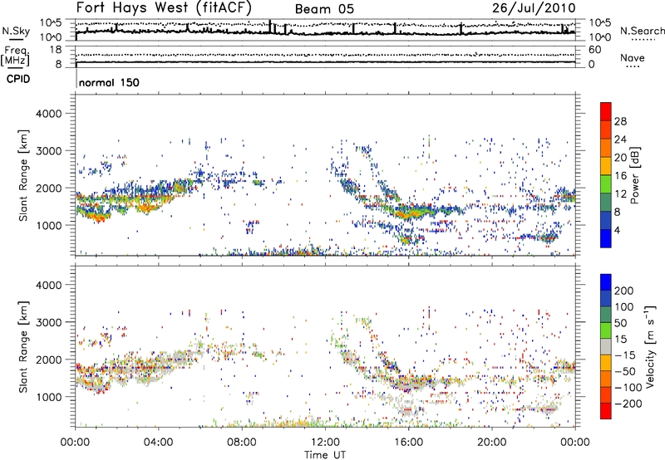
Task: Click the 'Freq. [MHz]' axis label
Action: click(15, 56)
